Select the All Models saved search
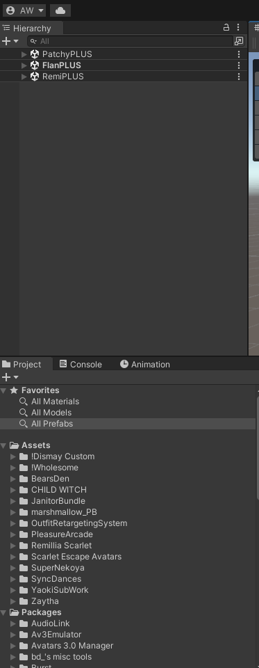Image resolution: width=259 pixels, height=668 pixels. [51, 413]
